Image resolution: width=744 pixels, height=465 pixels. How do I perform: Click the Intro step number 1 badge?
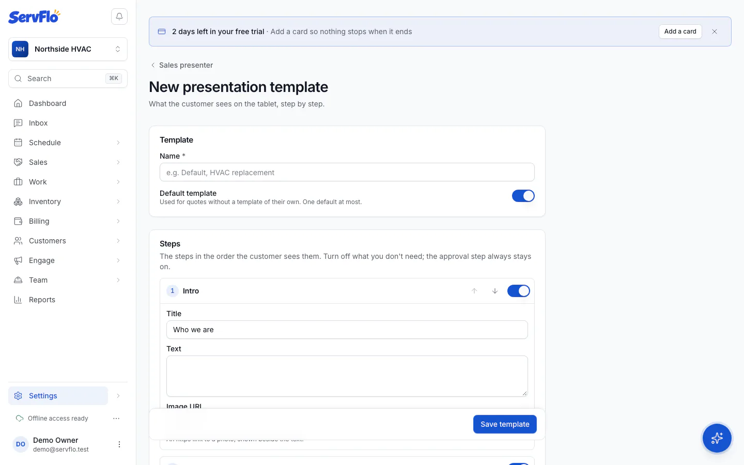[173, 291]
